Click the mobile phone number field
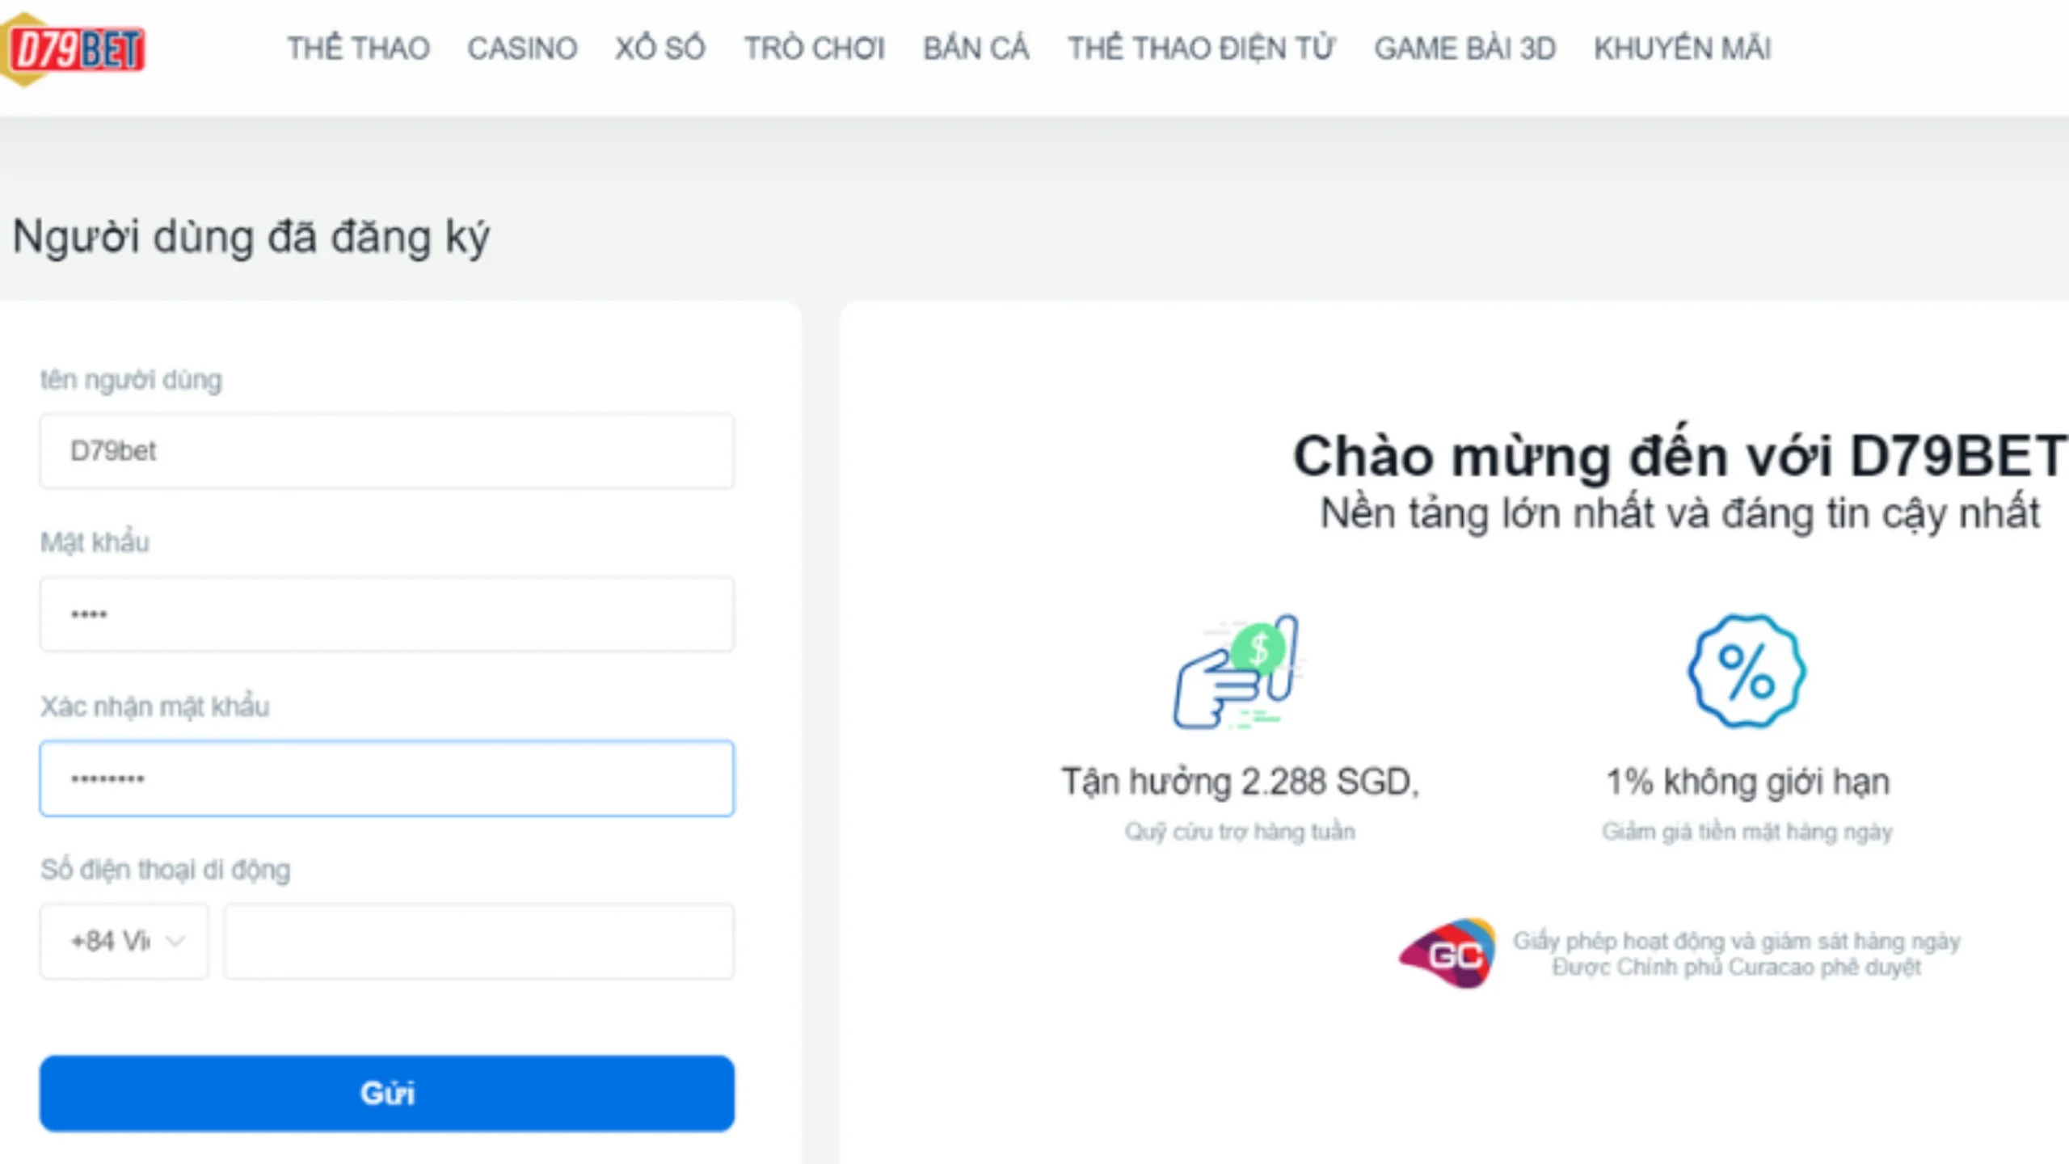This screenshot has width=2069, height=1164. (x=479, y=940)
